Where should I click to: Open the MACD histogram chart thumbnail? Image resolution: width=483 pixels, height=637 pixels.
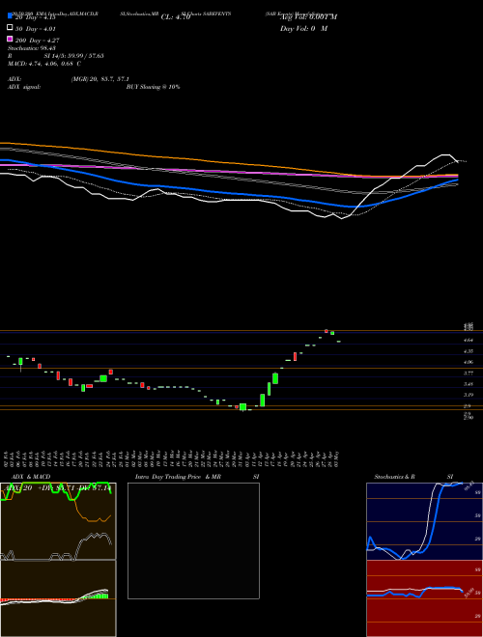point(58,598)
